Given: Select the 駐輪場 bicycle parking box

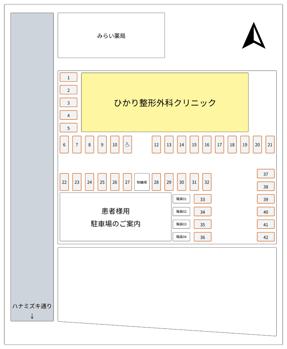Looking at the screenshot, I should click(x=142, y=182).
